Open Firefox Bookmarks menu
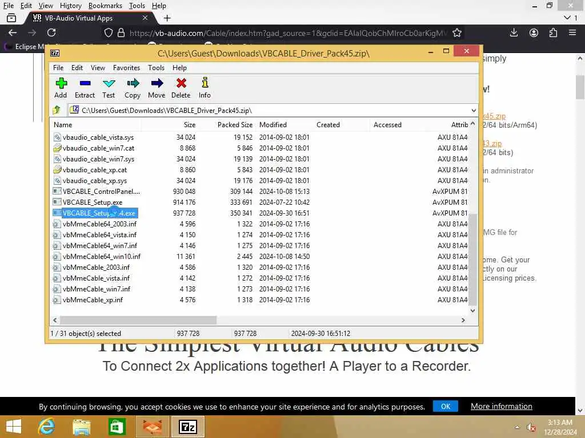This screenshot has height=438, width=585. 105,6
